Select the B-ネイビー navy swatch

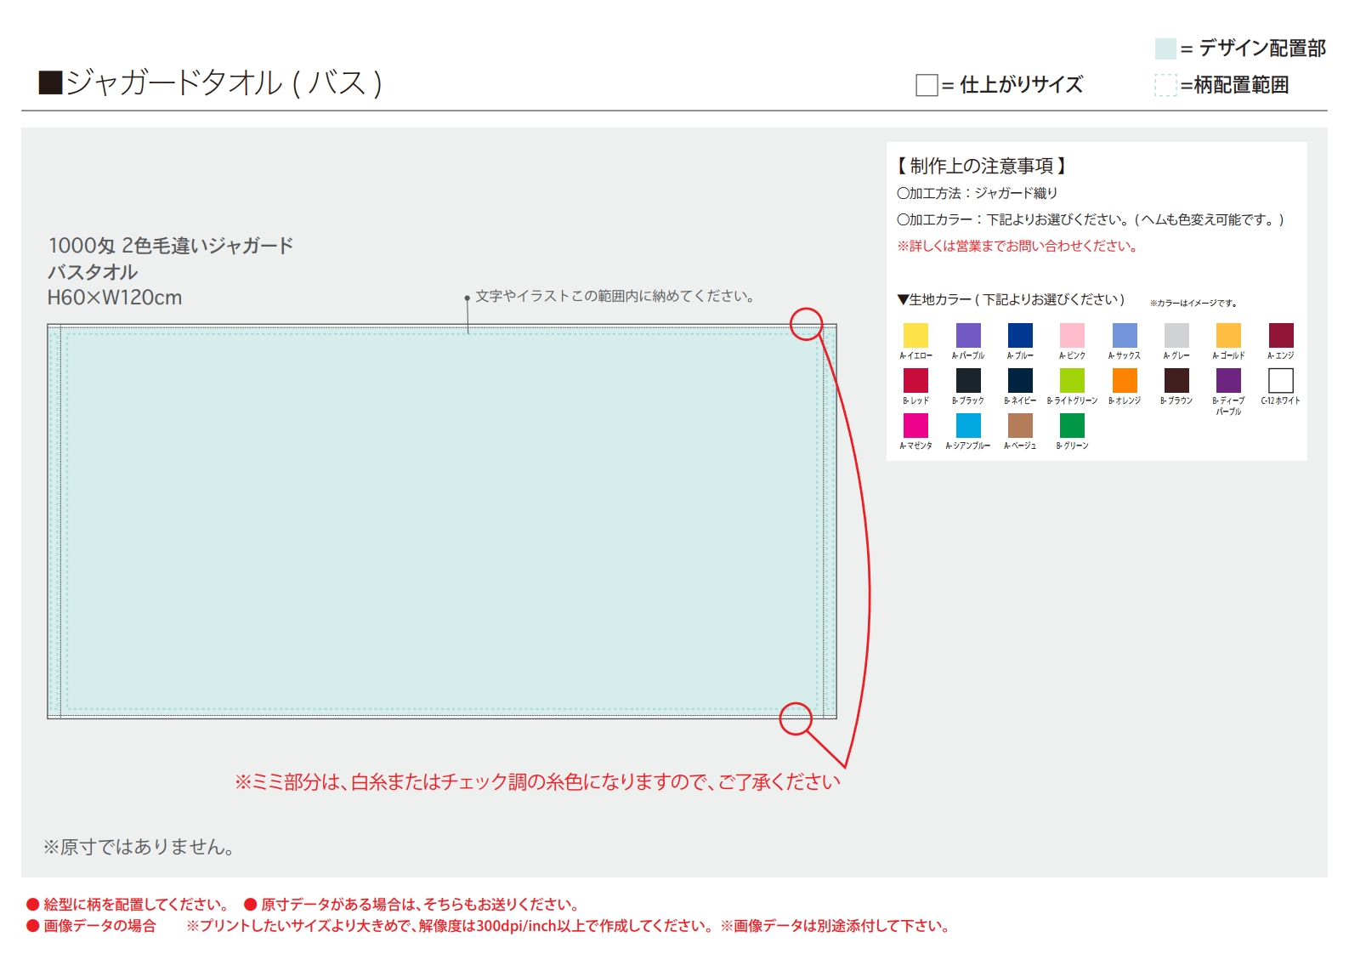coord(1020,380)
